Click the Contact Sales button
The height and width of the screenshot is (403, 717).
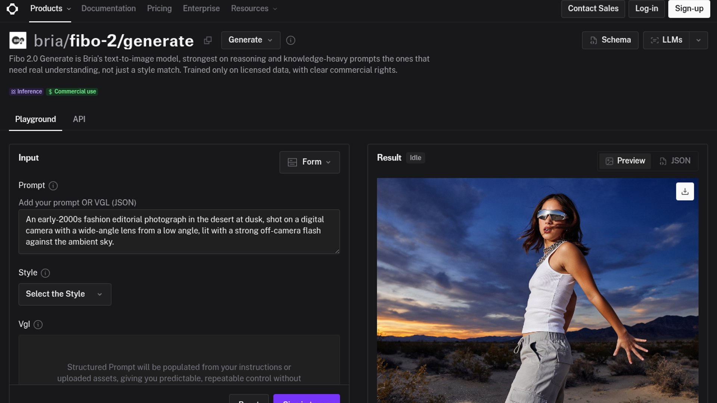pyautogui.click(x=593, y=9)
